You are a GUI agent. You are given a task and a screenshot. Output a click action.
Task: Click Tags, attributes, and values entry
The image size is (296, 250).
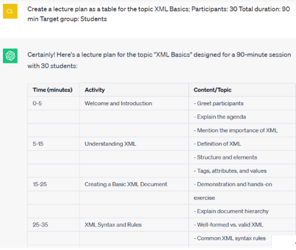pyautogui.click(x=230, y=171)
